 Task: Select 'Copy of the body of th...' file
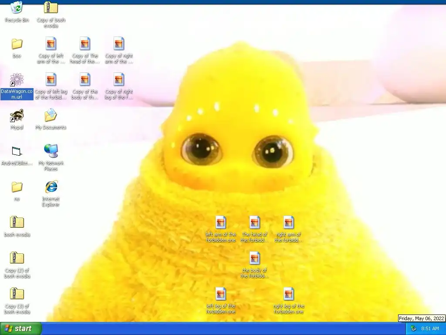[85, 79]
